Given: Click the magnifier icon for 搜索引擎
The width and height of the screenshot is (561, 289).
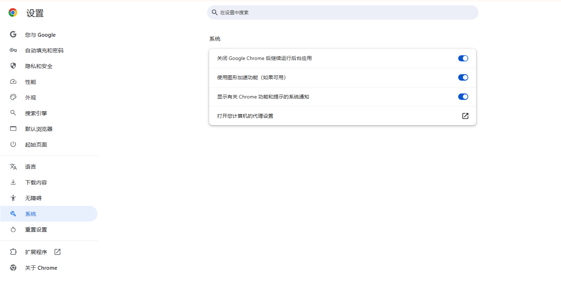Looking at the screenshot, I should pyautogui.click(x=13, y=113).
